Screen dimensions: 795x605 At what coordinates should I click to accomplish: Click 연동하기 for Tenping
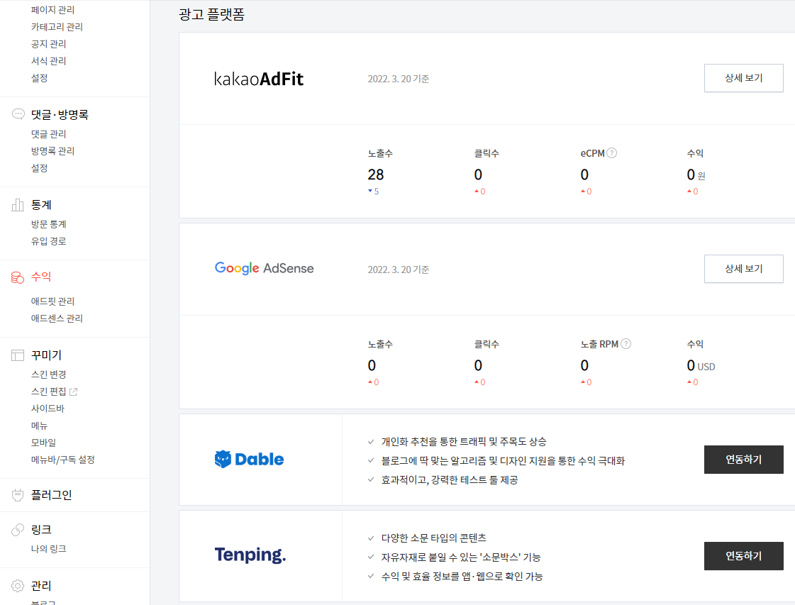pos(744,556)
